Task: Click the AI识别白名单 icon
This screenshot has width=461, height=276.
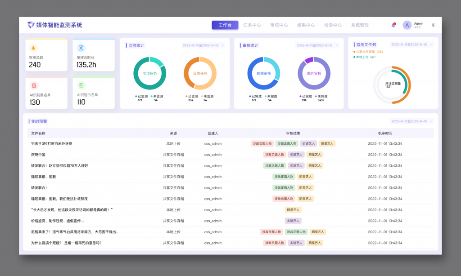Action: click(x=81, y=85)
